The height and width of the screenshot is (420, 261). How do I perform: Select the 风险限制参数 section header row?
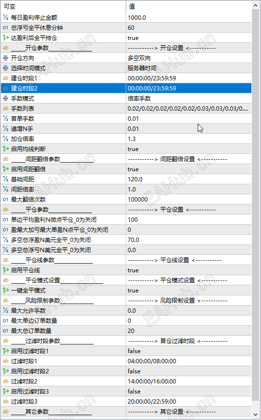(126, 301)
